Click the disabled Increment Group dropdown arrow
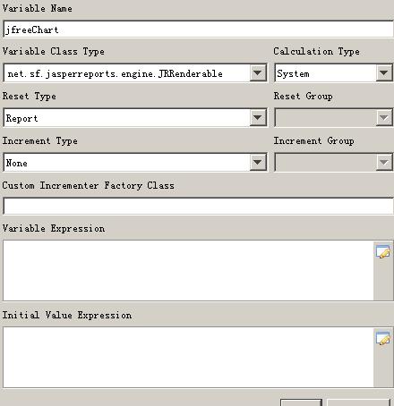Screen dimensions: 394x406 [x=383, y=162]
